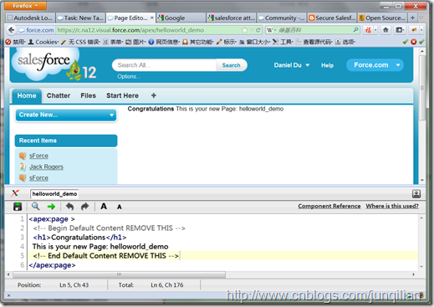Click the Salesforce Search button

point(231,65)
